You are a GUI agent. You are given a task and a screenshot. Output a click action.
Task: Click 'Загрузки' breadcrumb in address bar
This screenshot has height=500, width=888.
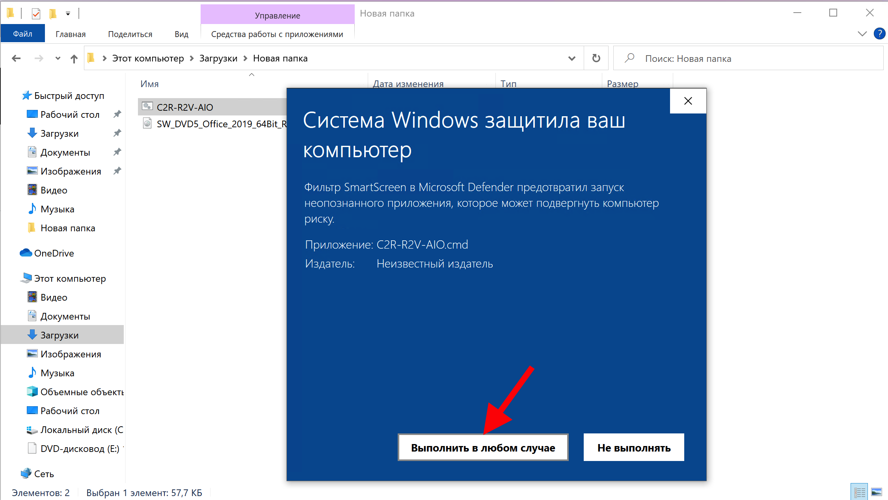pyautogui.click(x=218, y=58)
